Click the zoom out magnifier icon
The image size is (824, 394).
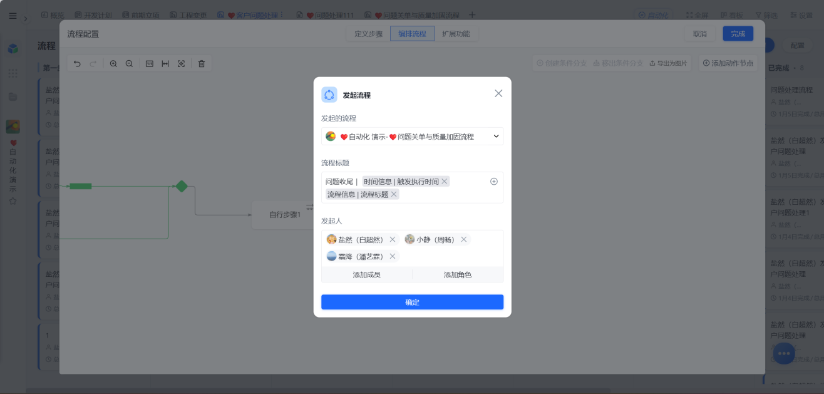point(129,63)
